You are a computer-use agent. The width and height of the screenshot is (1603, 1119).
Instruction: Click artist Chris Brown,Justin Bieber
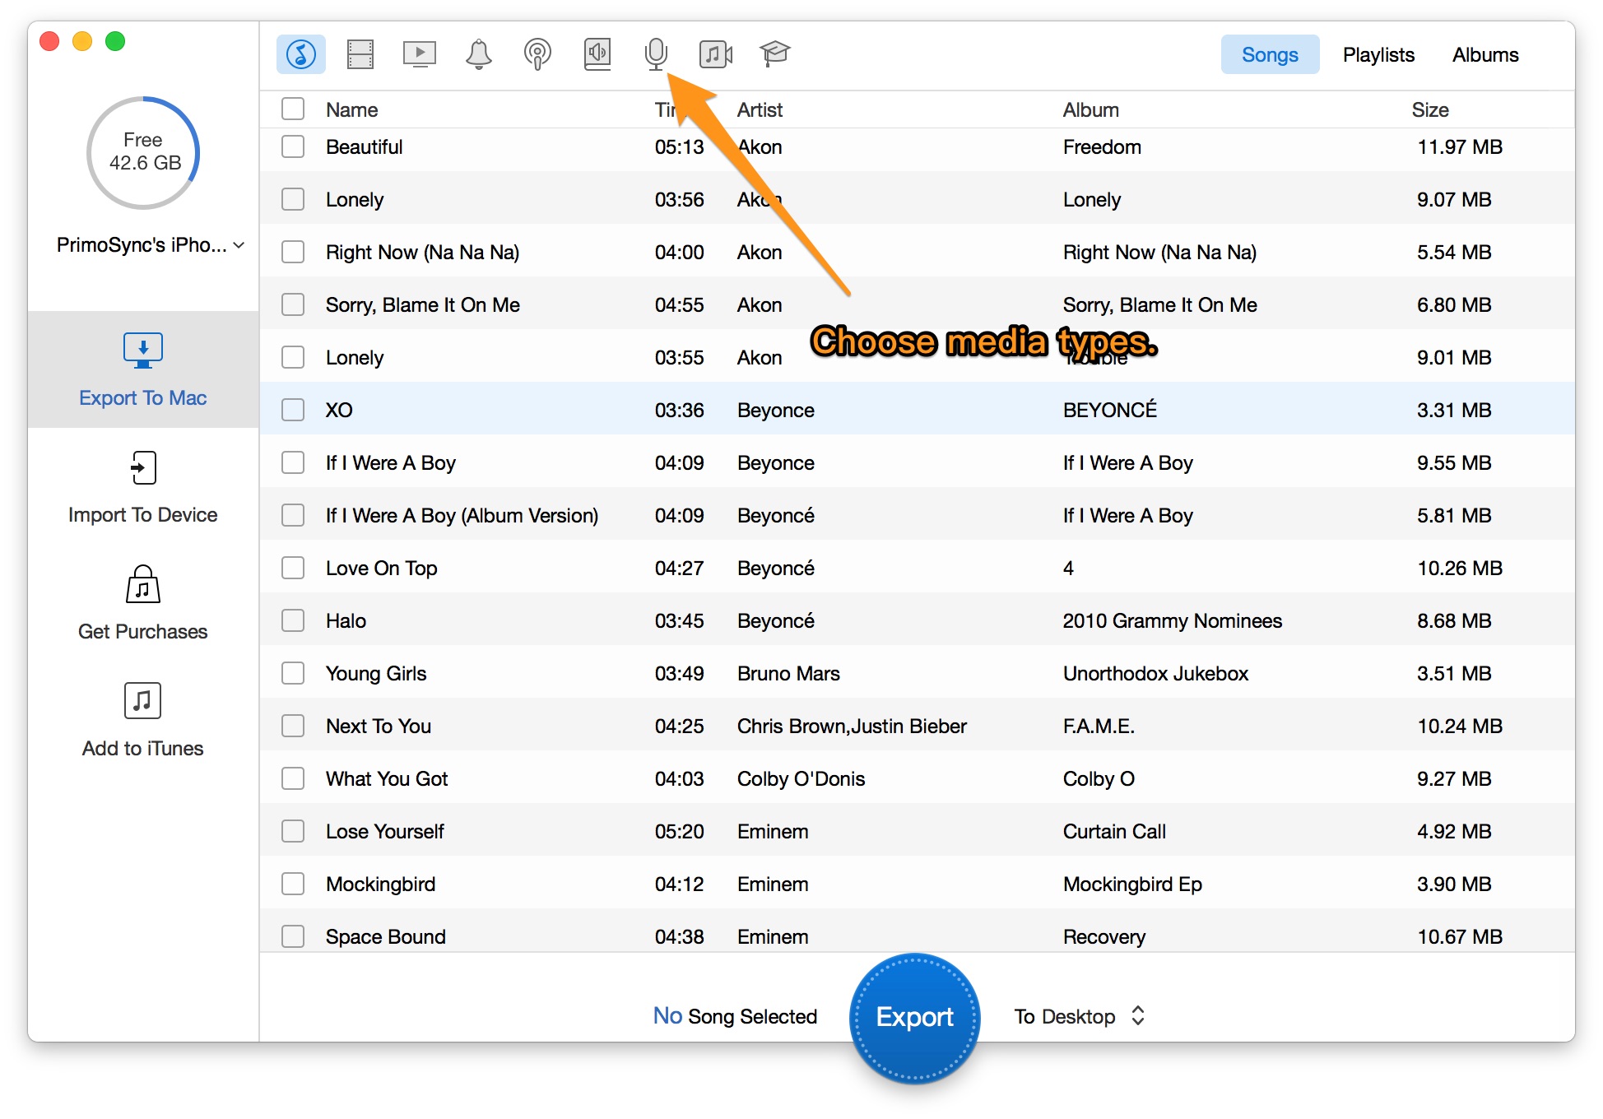pyautogui.click(x=852, y=726)
